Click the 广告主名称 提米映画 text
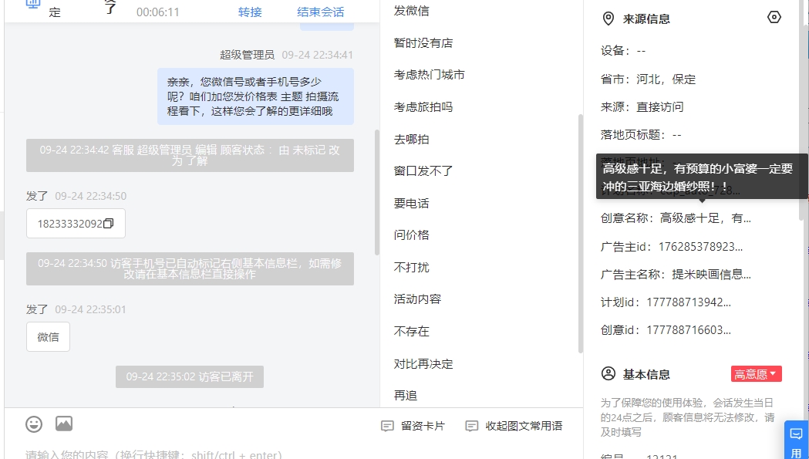The image size is (809, 459). (711, 274)
